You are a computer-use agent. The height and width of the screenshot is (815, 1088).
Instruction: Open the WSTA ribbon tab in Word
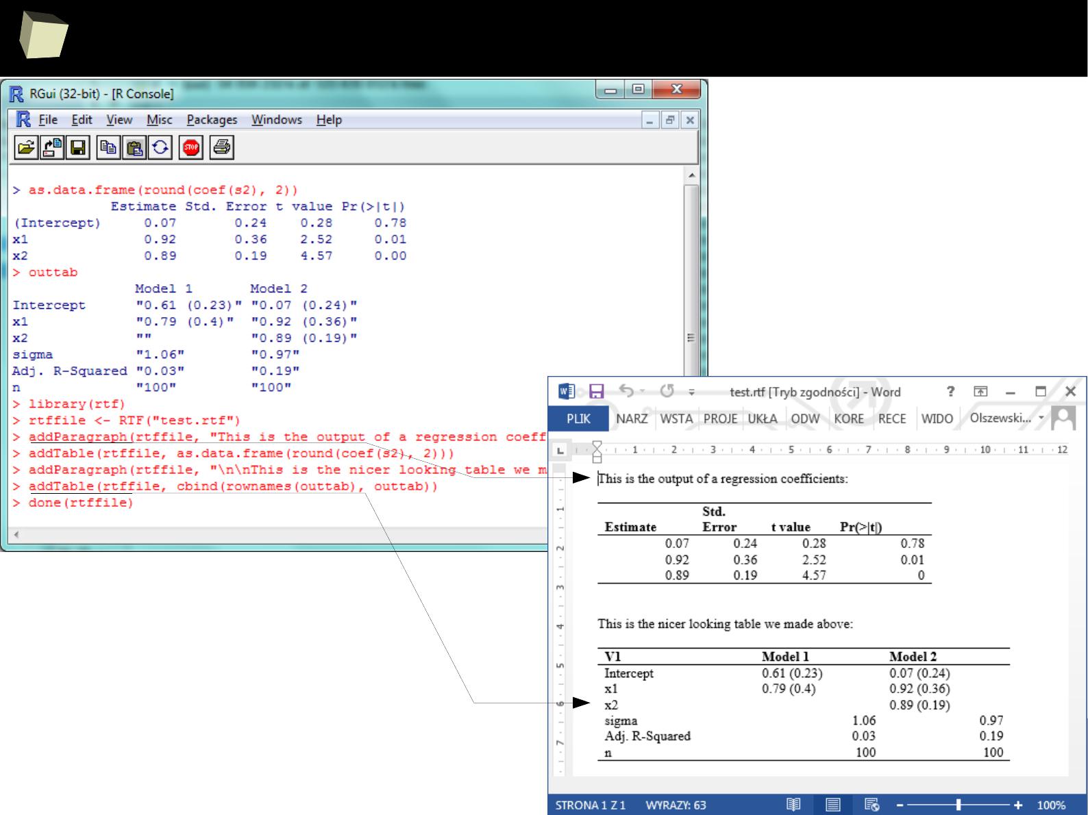pyautogui.click(x=676, y=418)
